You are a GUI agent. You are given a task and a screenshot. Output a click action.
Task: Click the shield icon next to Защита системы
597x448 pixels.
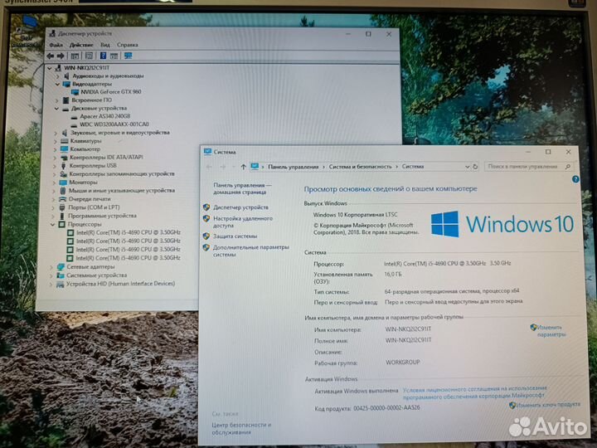tap(206, 236)
